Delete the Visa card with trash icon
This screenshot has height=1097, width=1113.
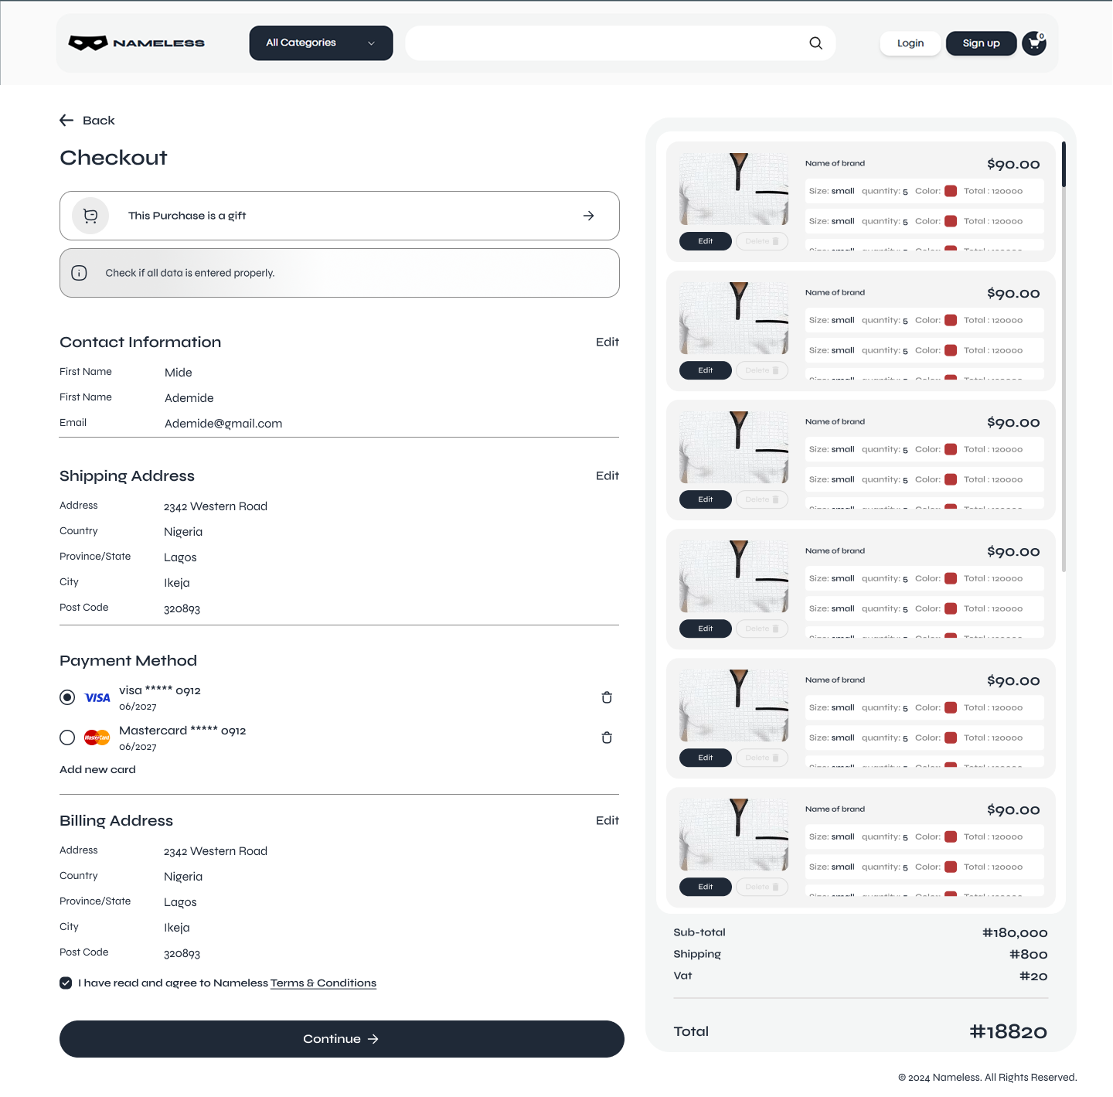607,697
